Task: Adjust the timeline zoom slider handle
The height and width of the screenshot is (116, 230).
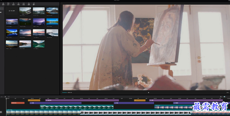Action: coord(225,97)
